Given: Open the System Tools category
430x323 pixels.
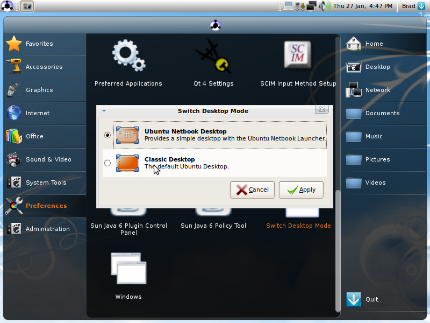Looking at the screenshot, I should point(45,182).
